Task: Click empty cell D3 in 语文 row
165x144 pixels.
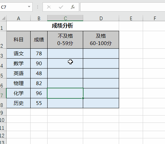Action: click(101, 54)
